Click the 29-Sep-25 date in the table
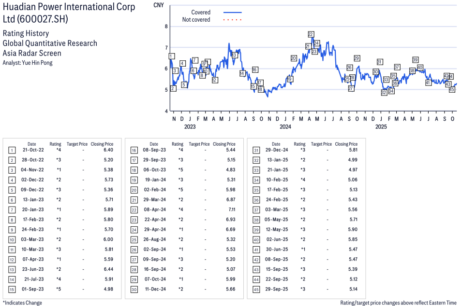Screen dimensions: 462x306 point(276,289)
